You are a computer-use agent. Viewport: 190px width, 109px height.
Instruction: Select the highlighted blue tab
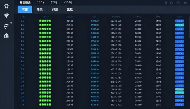coord(25,9)
